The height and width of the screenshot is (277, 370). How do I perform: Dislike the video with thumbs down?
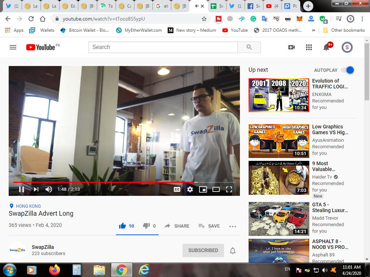pyautogui.click(x=146, y=226)
